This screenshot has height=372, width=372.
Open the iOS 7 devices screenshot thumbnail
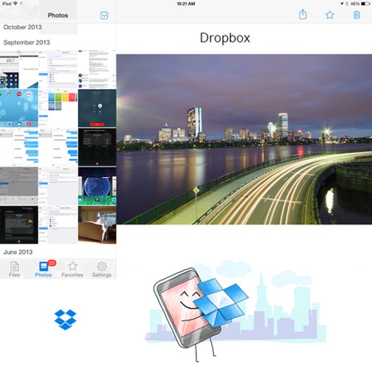pos(19,69)
